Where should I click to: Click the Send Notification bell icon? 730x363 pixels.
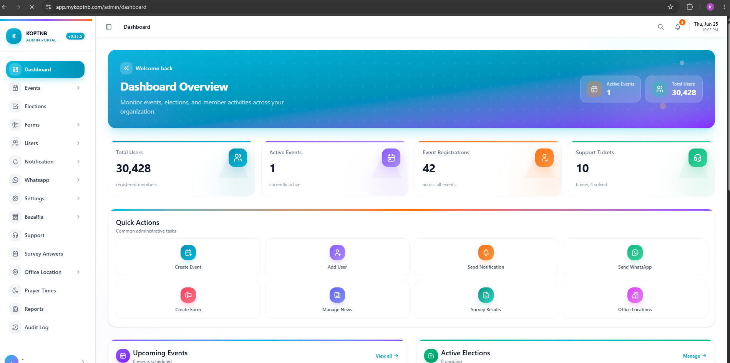pos(486,252)
